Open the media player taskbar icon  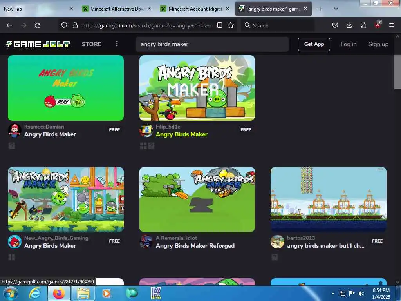tap(107, 293)
